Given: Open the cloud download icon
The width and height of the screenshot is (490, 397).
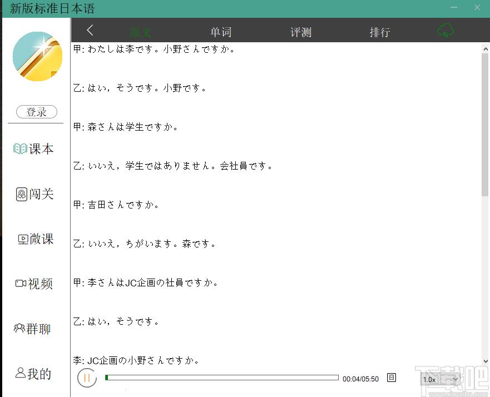Looking at the screenshot, I should point(445,30).
